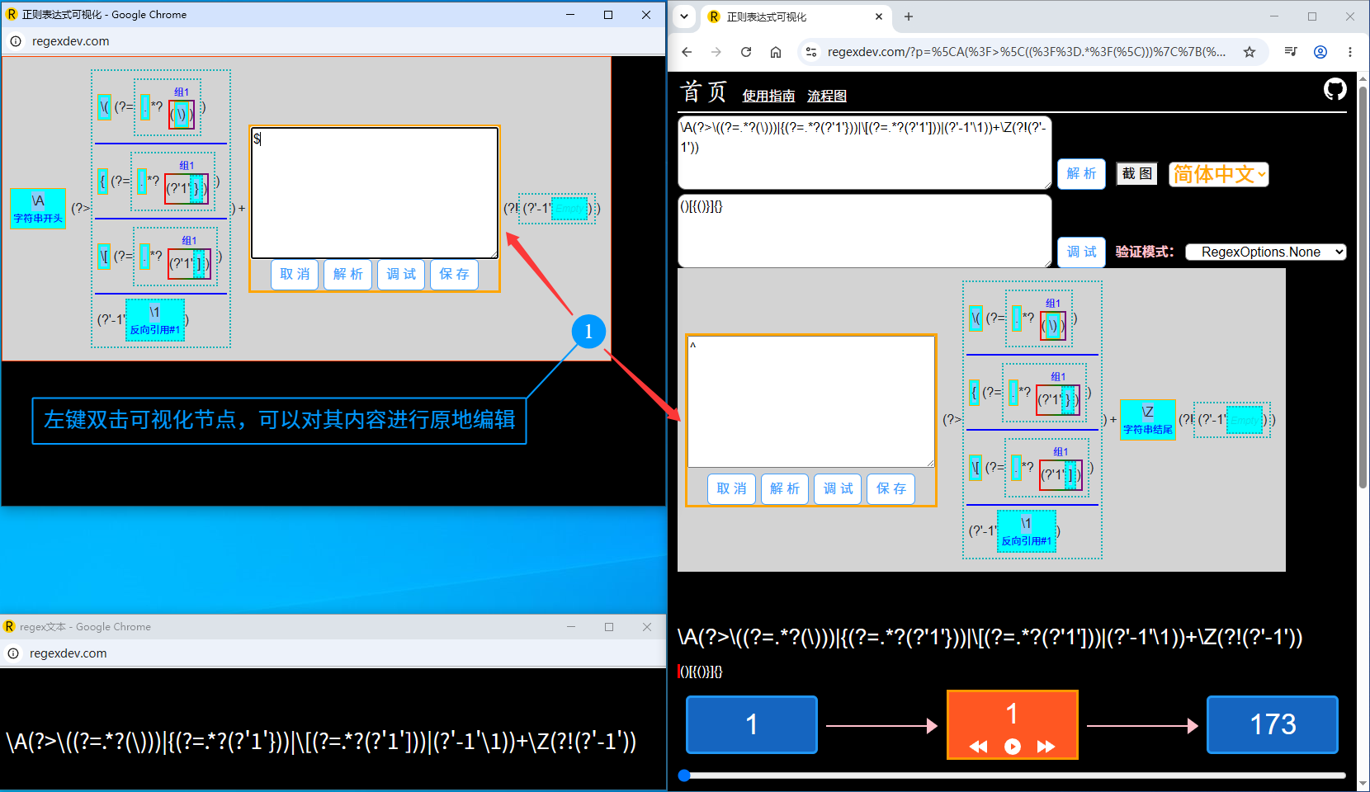Click 保存 in the right inline node editor
The height and width of the screenshot is (792, 1370).
890,488
